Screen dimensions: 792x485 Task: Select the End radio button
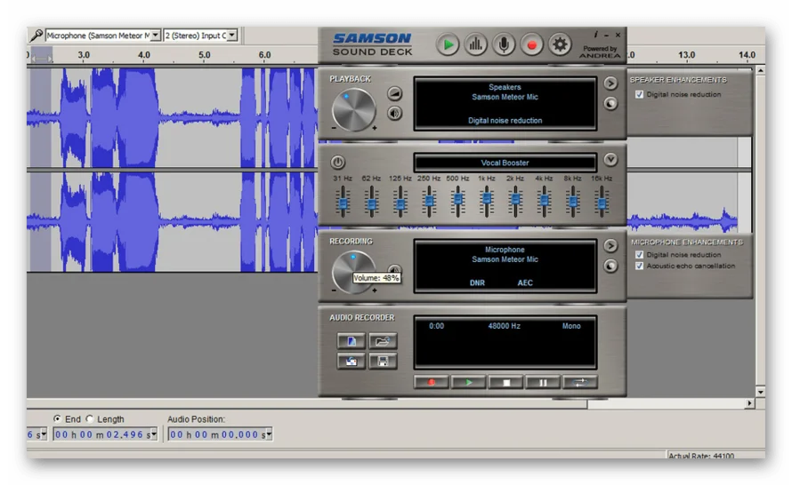click(x=57, y=418)
